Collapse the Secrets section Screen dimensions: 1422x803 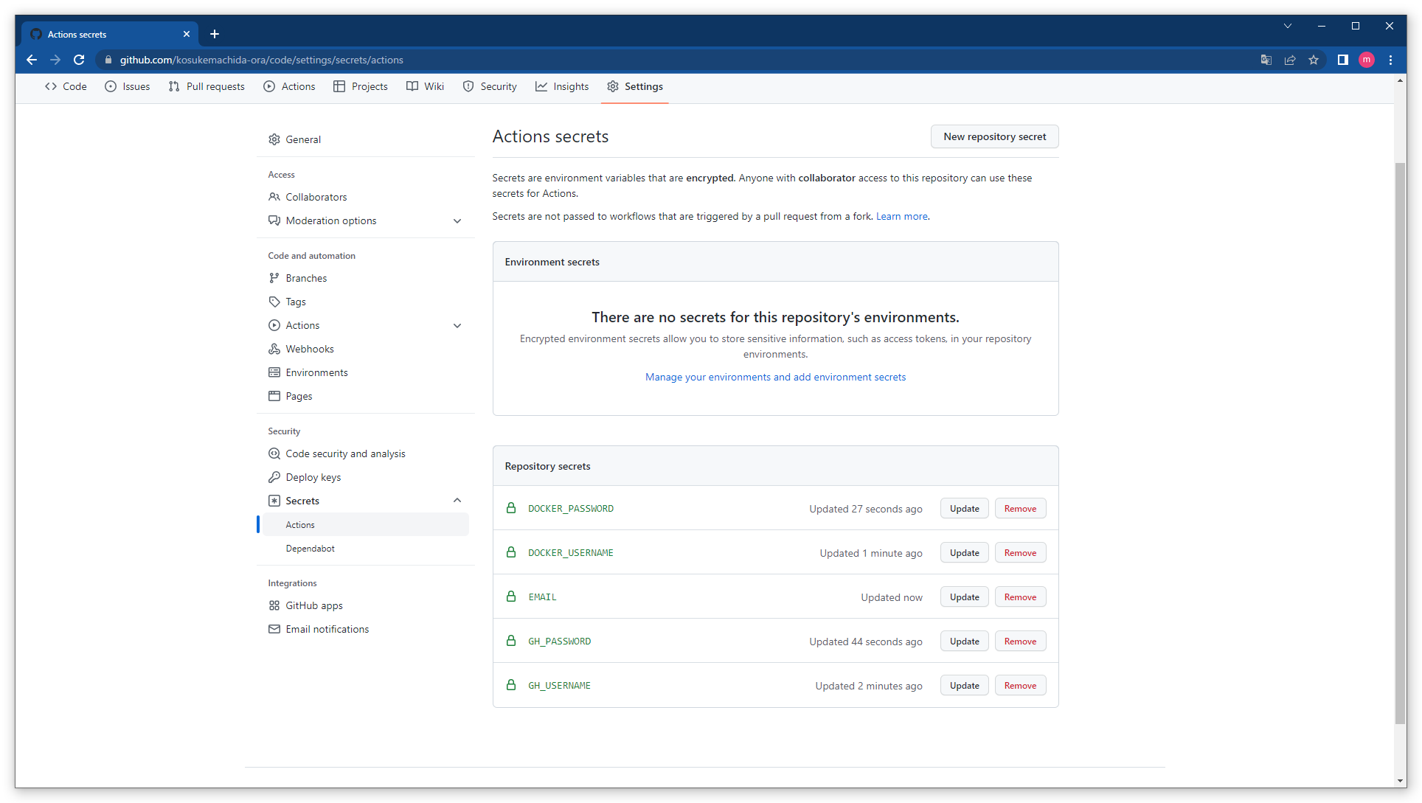coord(457,500)
